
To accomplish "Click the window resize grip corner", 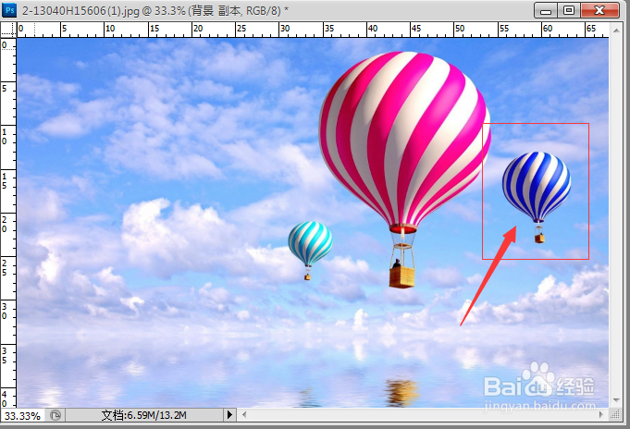I will tap(615, 414).
